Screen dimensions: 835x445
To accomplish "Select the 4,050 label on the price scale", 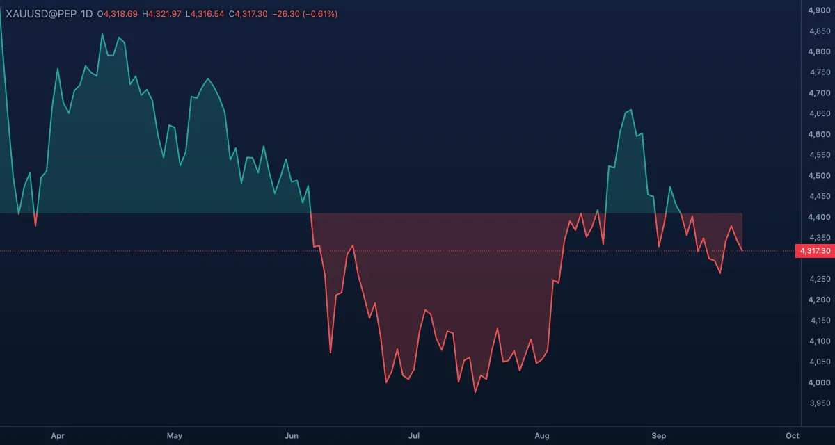I will click(819, 362).
